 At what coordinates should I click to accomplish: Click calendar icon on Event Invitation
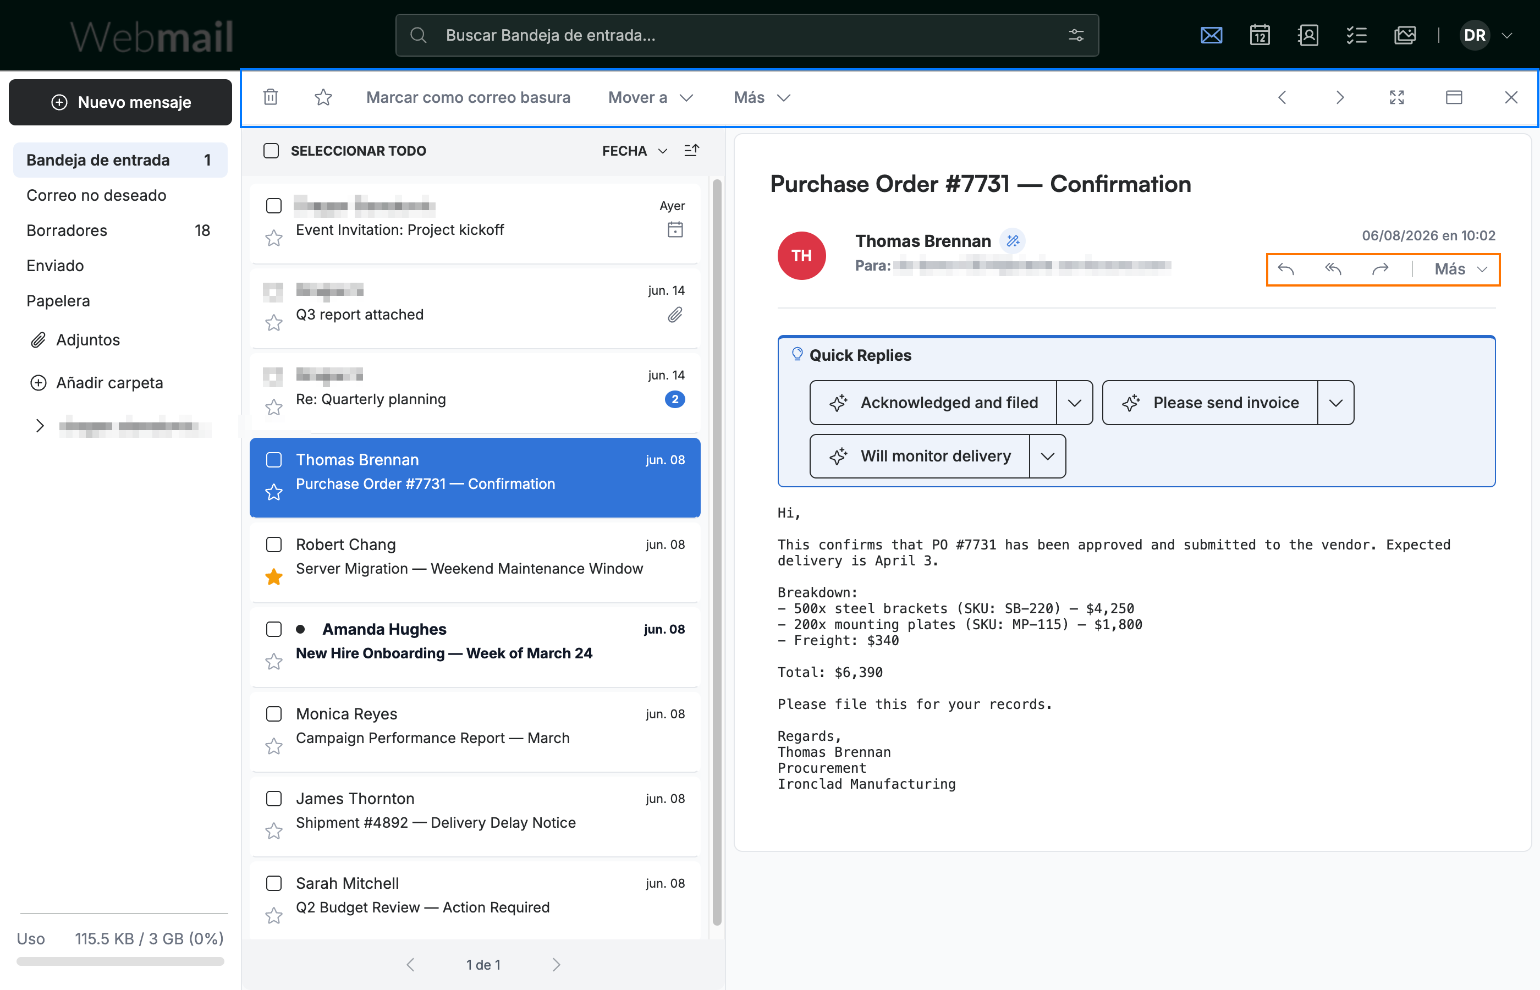675,229
